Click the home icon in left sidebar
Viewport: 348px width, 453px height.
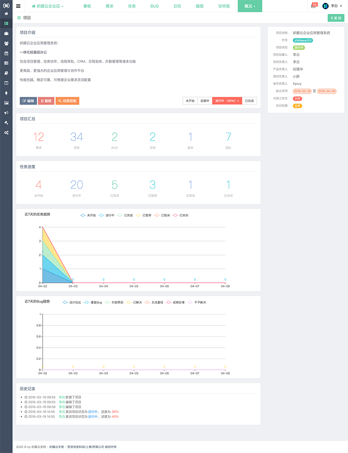pyautogui.click(x=6, y=13)
